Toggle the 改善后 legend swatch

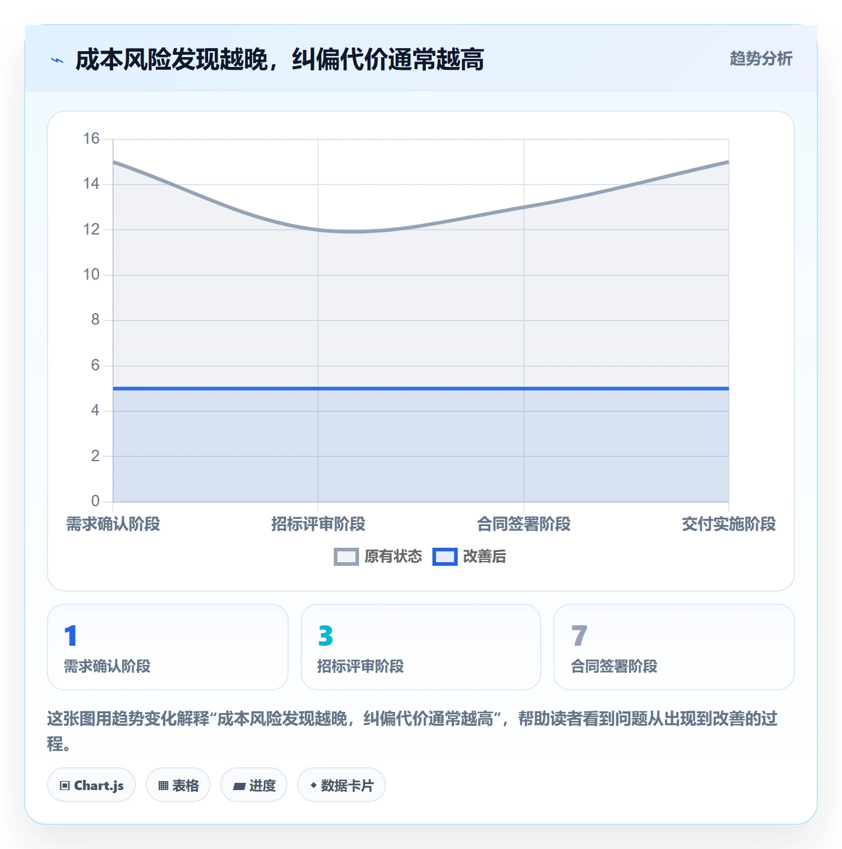[x=445, y=557]
